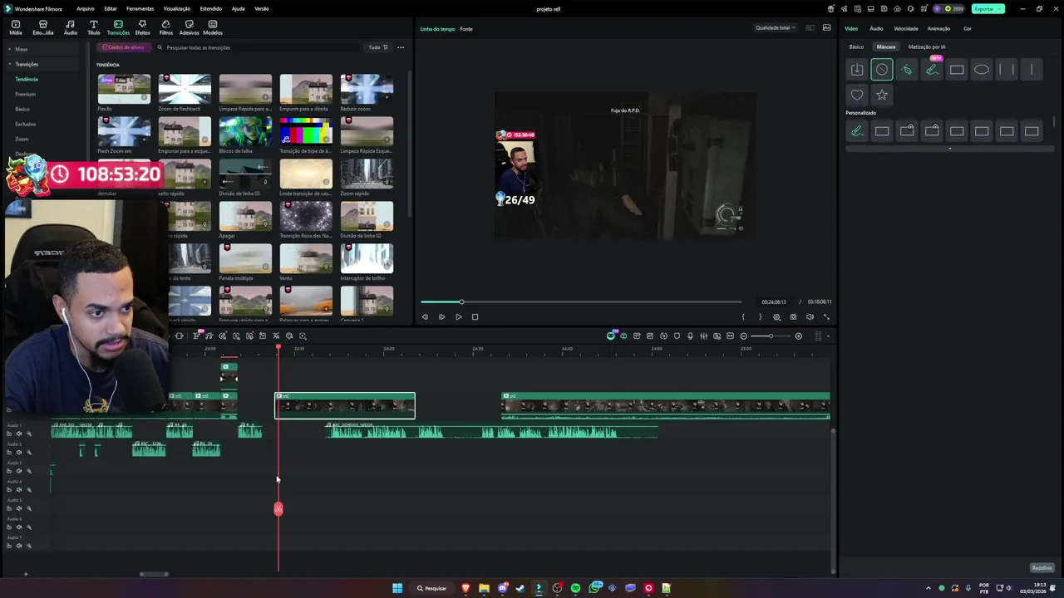
Task: Select the Premium transitions category
Action: click(26, 94)
